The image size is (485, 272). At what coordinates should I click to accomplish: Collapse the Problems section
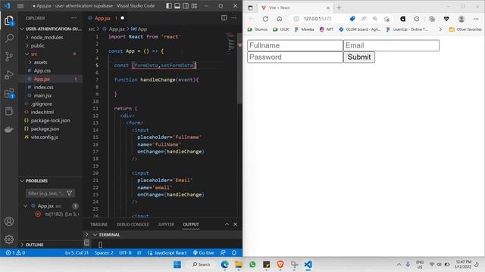(36, 181)
